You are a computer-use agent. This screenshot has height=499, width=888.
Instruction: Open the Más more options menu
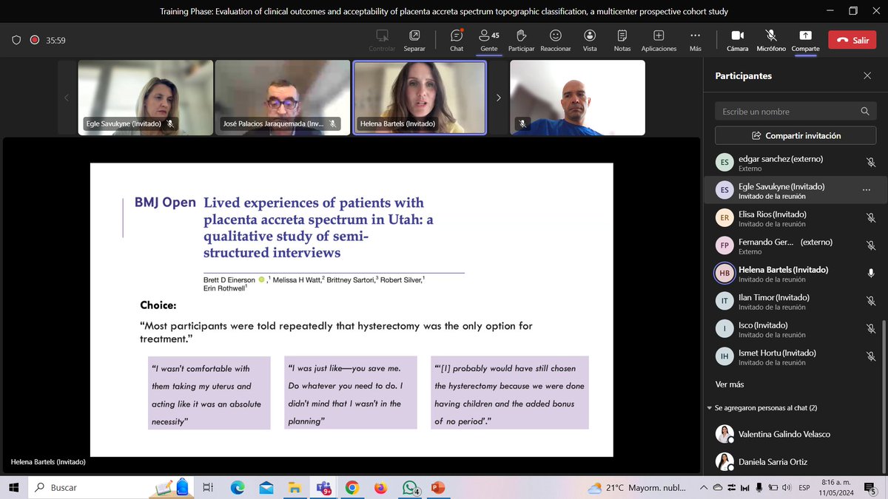(695, 40)
